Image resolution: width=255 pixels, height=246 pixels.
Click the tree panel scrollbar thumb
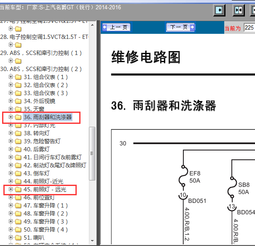[92, 153]
